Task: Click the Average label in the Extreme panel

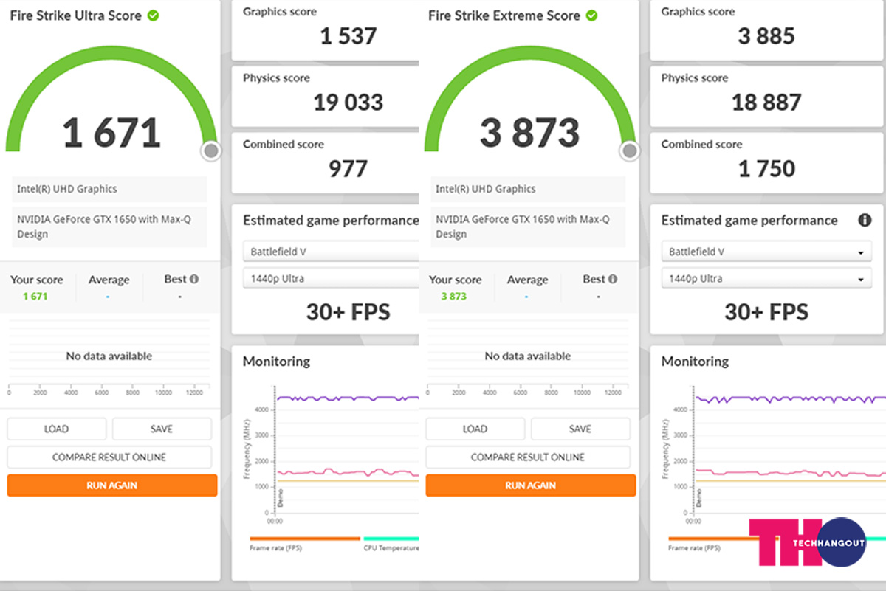Action: click(527, 280)
